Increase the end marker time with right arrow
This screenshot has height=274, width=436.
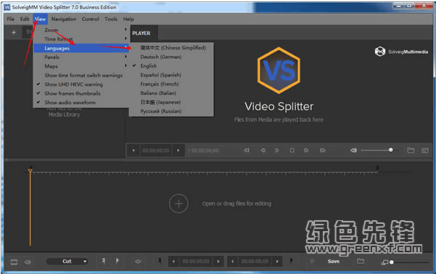277,261
